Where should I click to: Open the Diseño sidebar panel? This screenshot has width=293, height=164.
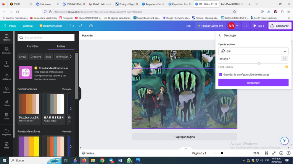(6, 37)
